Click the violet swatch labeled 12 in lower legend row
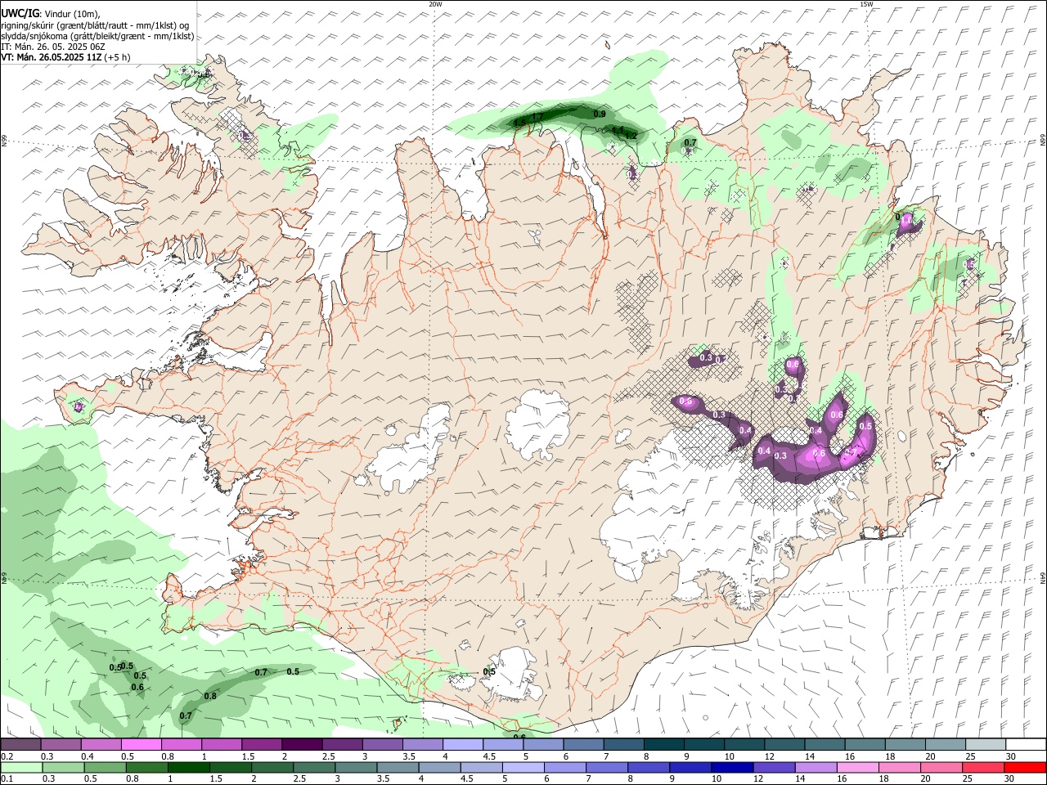 [x=774, y=768]
